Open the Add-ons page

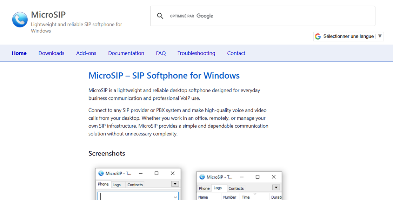(86, 53)
